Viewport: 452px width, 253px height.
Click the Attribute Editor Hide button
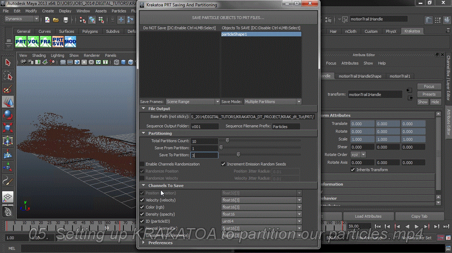click(x=435, y=102)
